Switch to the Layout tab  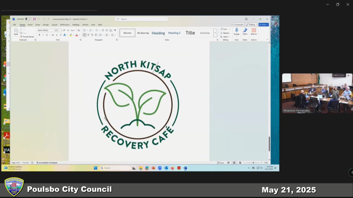(54, 25)
